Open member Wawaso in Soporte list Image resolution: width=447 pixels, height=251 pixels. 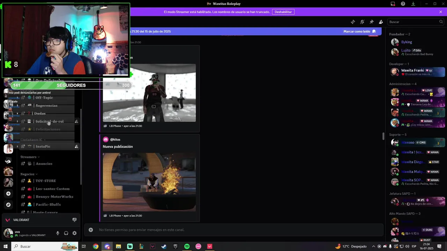(417, 142)
